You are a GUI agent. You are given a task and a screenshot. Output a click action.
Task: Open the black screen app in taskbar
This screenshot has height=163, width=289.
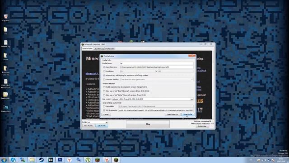coord(51,160)
